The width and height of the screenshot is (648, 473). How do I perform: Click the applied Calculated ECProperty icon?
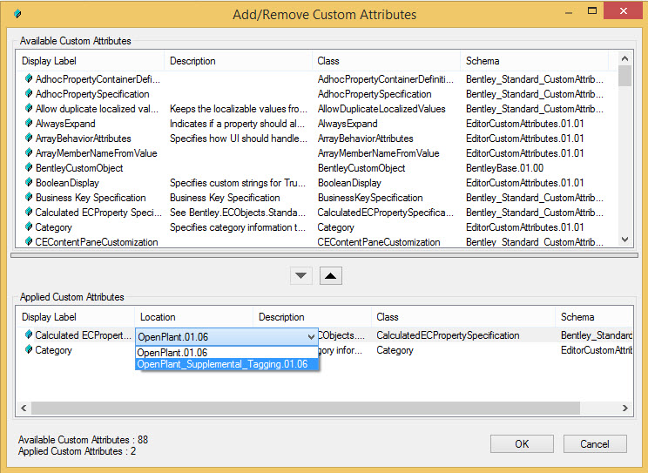[28, 335]
